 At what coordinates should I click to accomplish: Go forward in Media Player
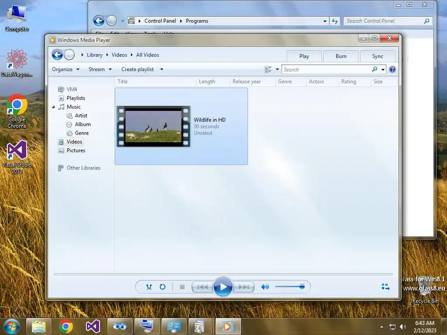click(69, 55)
